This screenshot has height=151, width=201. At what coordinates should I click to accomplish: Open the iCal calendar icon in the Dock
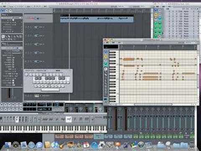(x=86, y=145)
